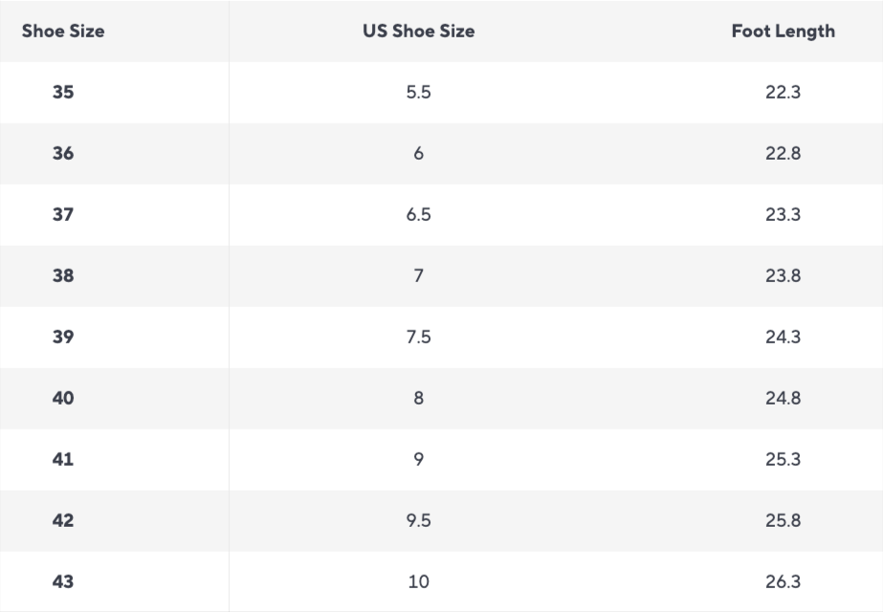The image size is (883, 612).
Task: Click US shoe size 10 value
Action: (418, 581)
